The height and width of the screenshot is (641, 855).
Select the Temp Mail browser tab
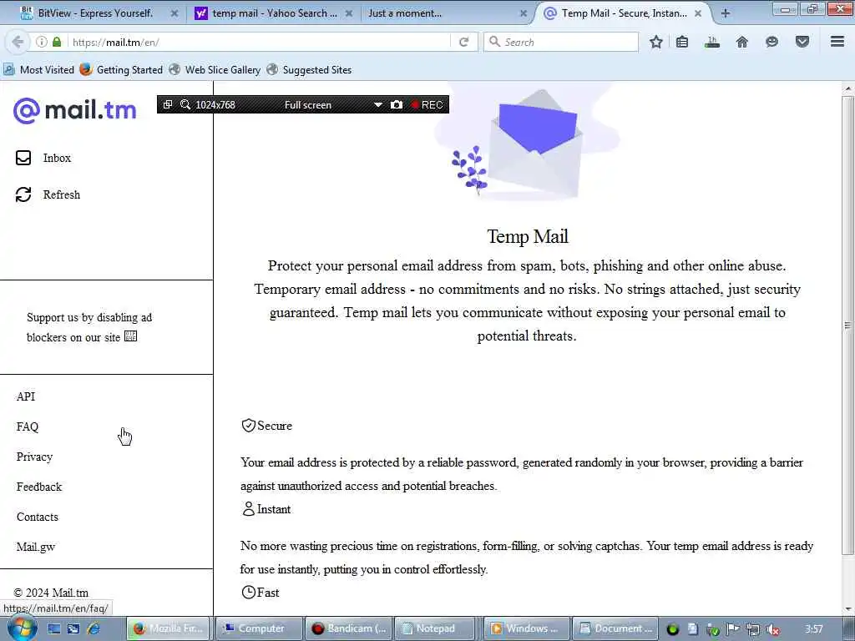(625, 13)
